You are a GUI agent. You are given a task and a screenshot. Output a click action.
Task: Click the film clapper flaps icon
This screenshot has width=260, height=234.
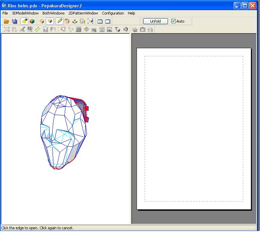click(79, 30)
